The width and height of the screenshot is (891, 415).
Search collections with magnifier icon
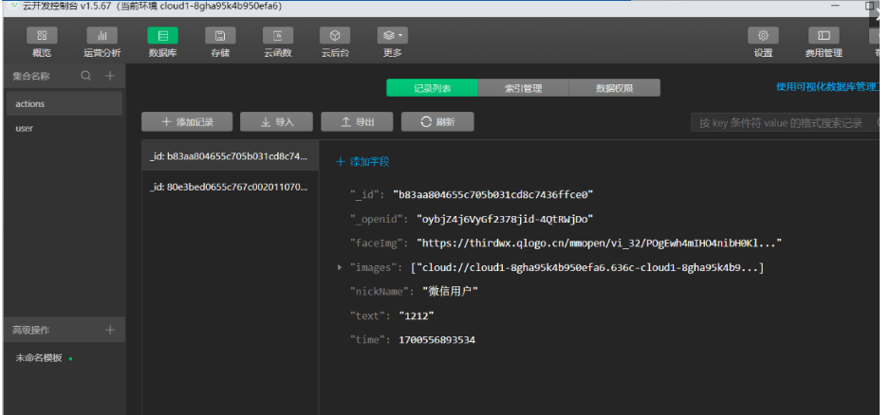pyautogui.click(x=85, y=76)
